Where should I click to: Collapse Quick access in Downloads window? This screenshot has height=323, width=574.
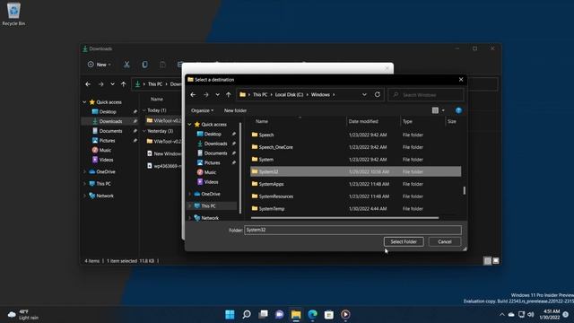click(84, 102)
